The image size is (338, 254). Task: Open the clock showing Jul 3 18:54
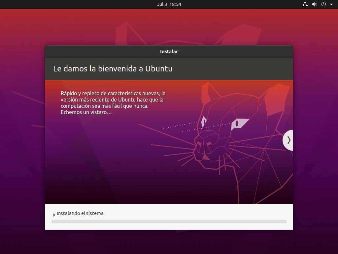pos(169,4)
